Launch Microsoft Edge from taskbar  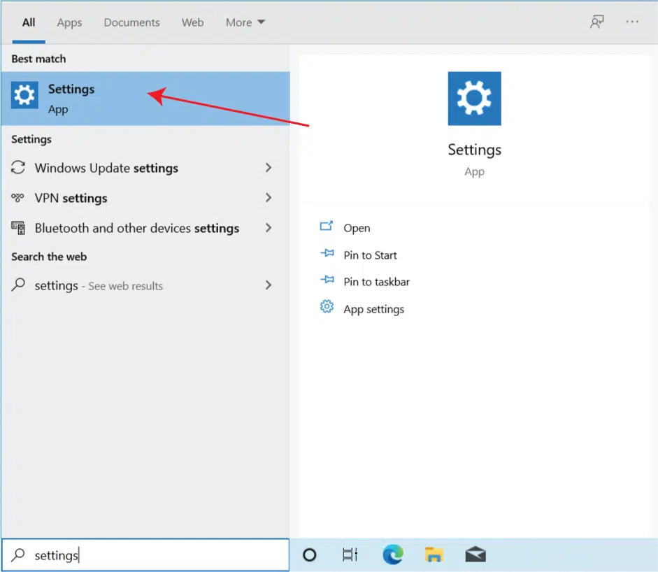coord(393,555)
